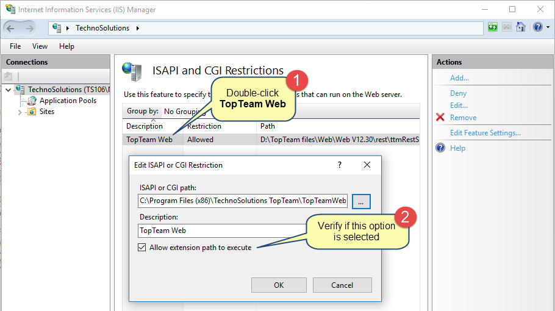Click the Connections toolbar connect icon

(8, 76)
